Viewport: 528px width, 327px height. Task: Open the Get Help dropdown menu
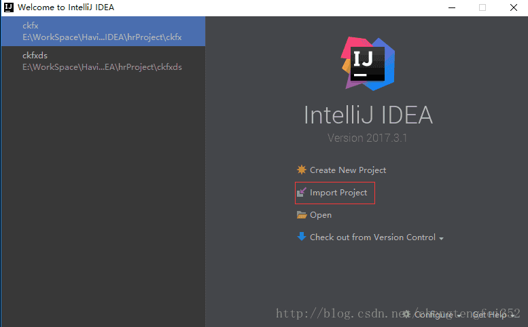pos(493,315)
